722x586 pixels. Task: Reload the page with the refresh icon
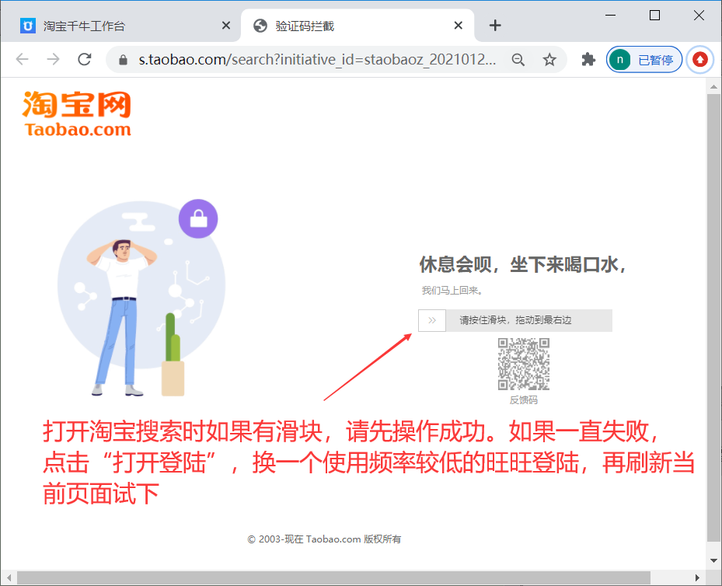tap(85, 60)
